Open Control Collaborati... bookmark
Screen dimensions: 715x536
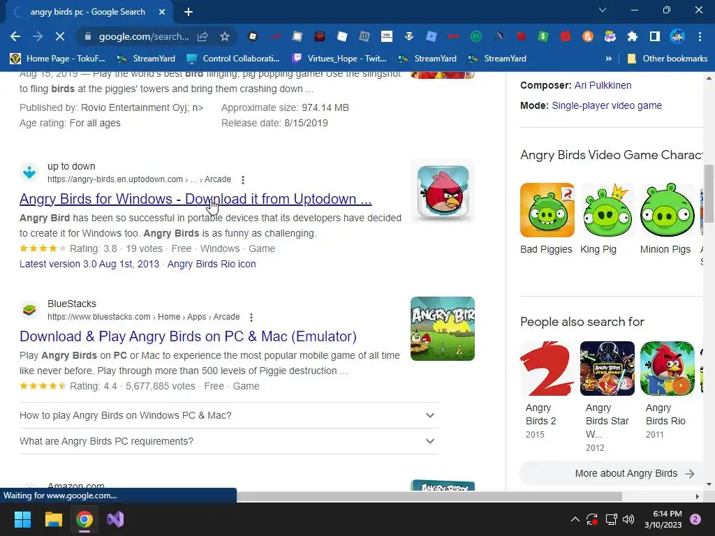pyautogui.click(x=233, y=59)
